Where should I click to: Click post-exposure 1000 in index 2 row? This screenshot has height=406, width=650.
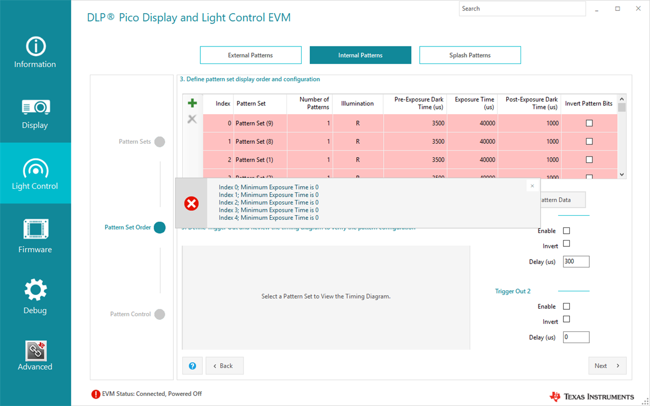point(529,160)
